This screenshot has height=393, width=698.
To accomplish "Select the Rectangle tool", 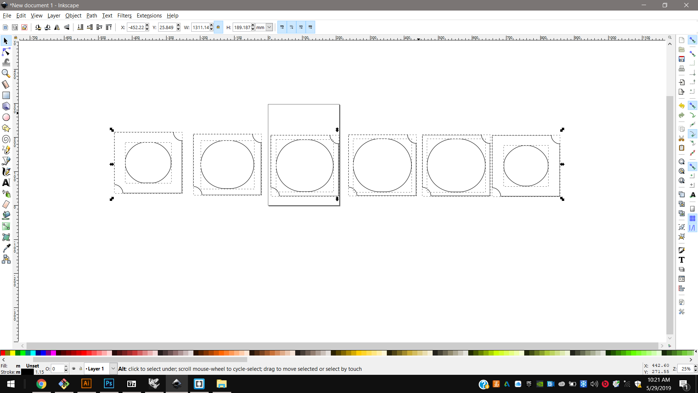I will 6,95.
